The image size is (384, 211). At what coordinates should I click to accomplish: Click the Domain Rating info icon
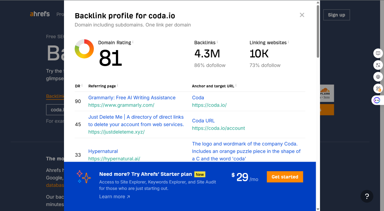coord(133,42)
